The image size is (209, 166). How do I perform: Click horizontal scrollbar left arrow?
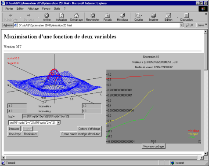pos(4,158)
